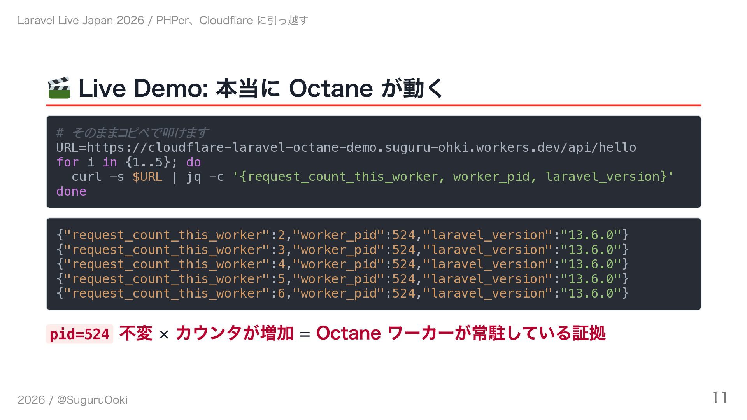The height and width of the screenshot is (420, 747).
Task: Click the slide page number 11
Action: click(719, 397)
